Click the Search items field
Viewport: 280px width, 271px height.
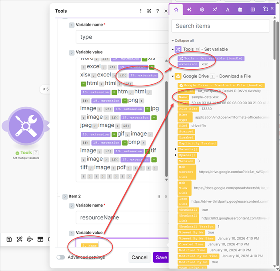[220, 26]
